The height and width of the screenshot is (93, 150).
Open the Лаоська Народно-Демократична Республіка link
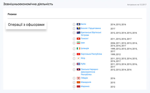pyautogui.click(x=90, y=72)
